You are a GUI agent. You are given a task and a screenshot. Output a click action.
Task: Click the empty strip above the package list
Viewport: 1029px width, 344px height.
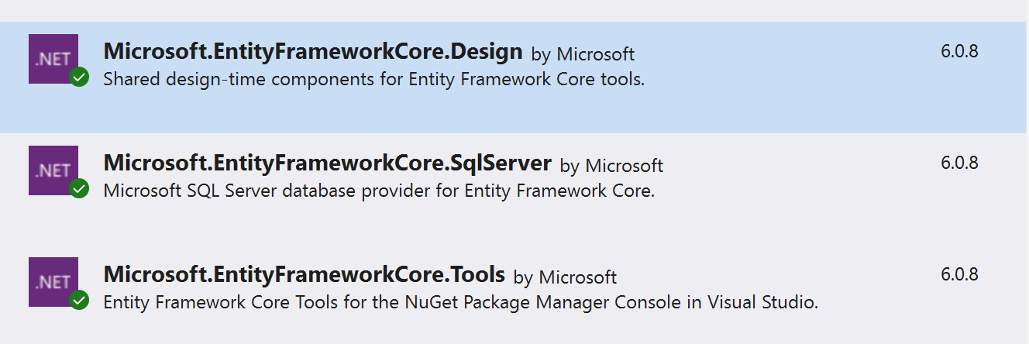pyautogui.click(x=514, y=10)
